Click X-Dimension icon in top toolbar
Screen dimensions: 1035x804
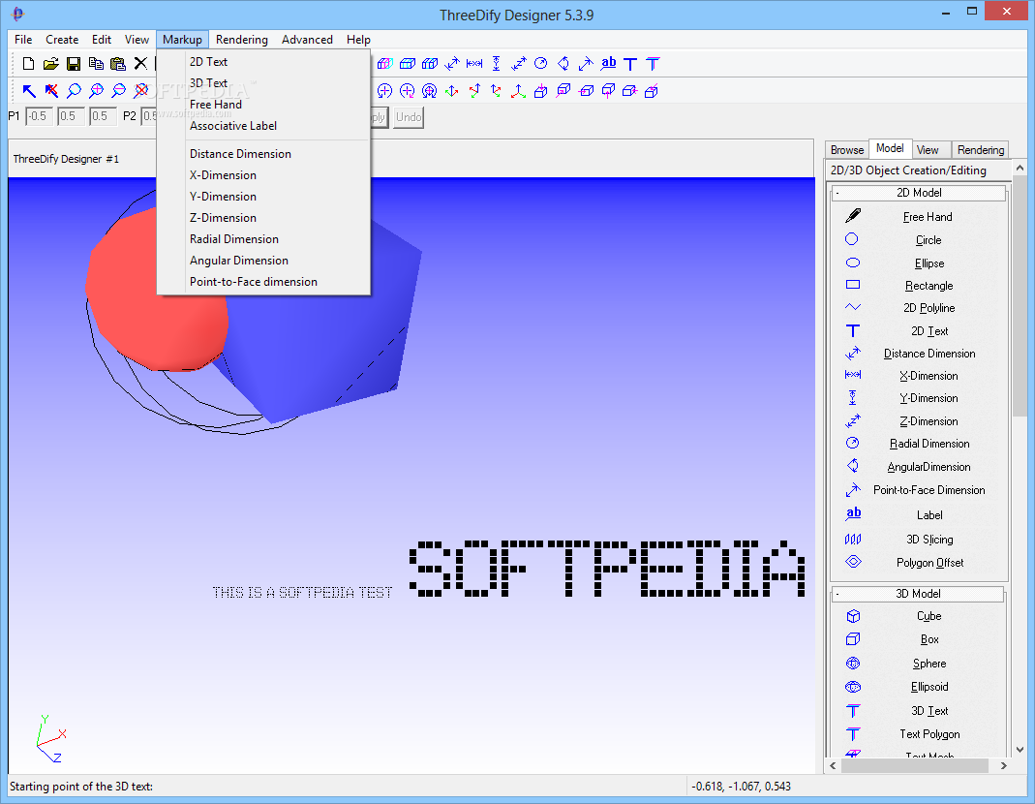click(474, 63)
